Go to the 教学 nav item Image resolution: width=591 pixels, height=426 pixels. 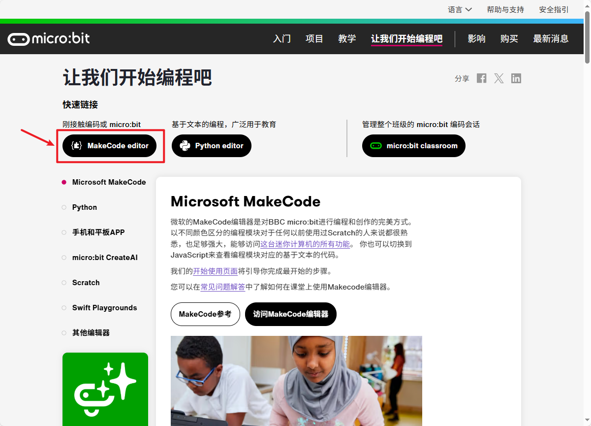347,39
